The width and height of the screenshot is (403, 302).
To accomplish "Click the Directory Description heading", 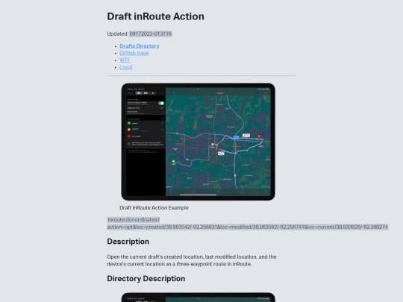I will pyautogui.click(x=146, y=278).
